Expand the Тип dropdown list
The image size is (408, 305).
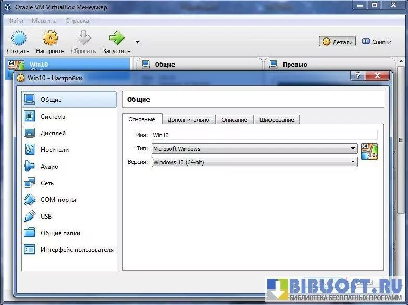[x=353, y=149]
